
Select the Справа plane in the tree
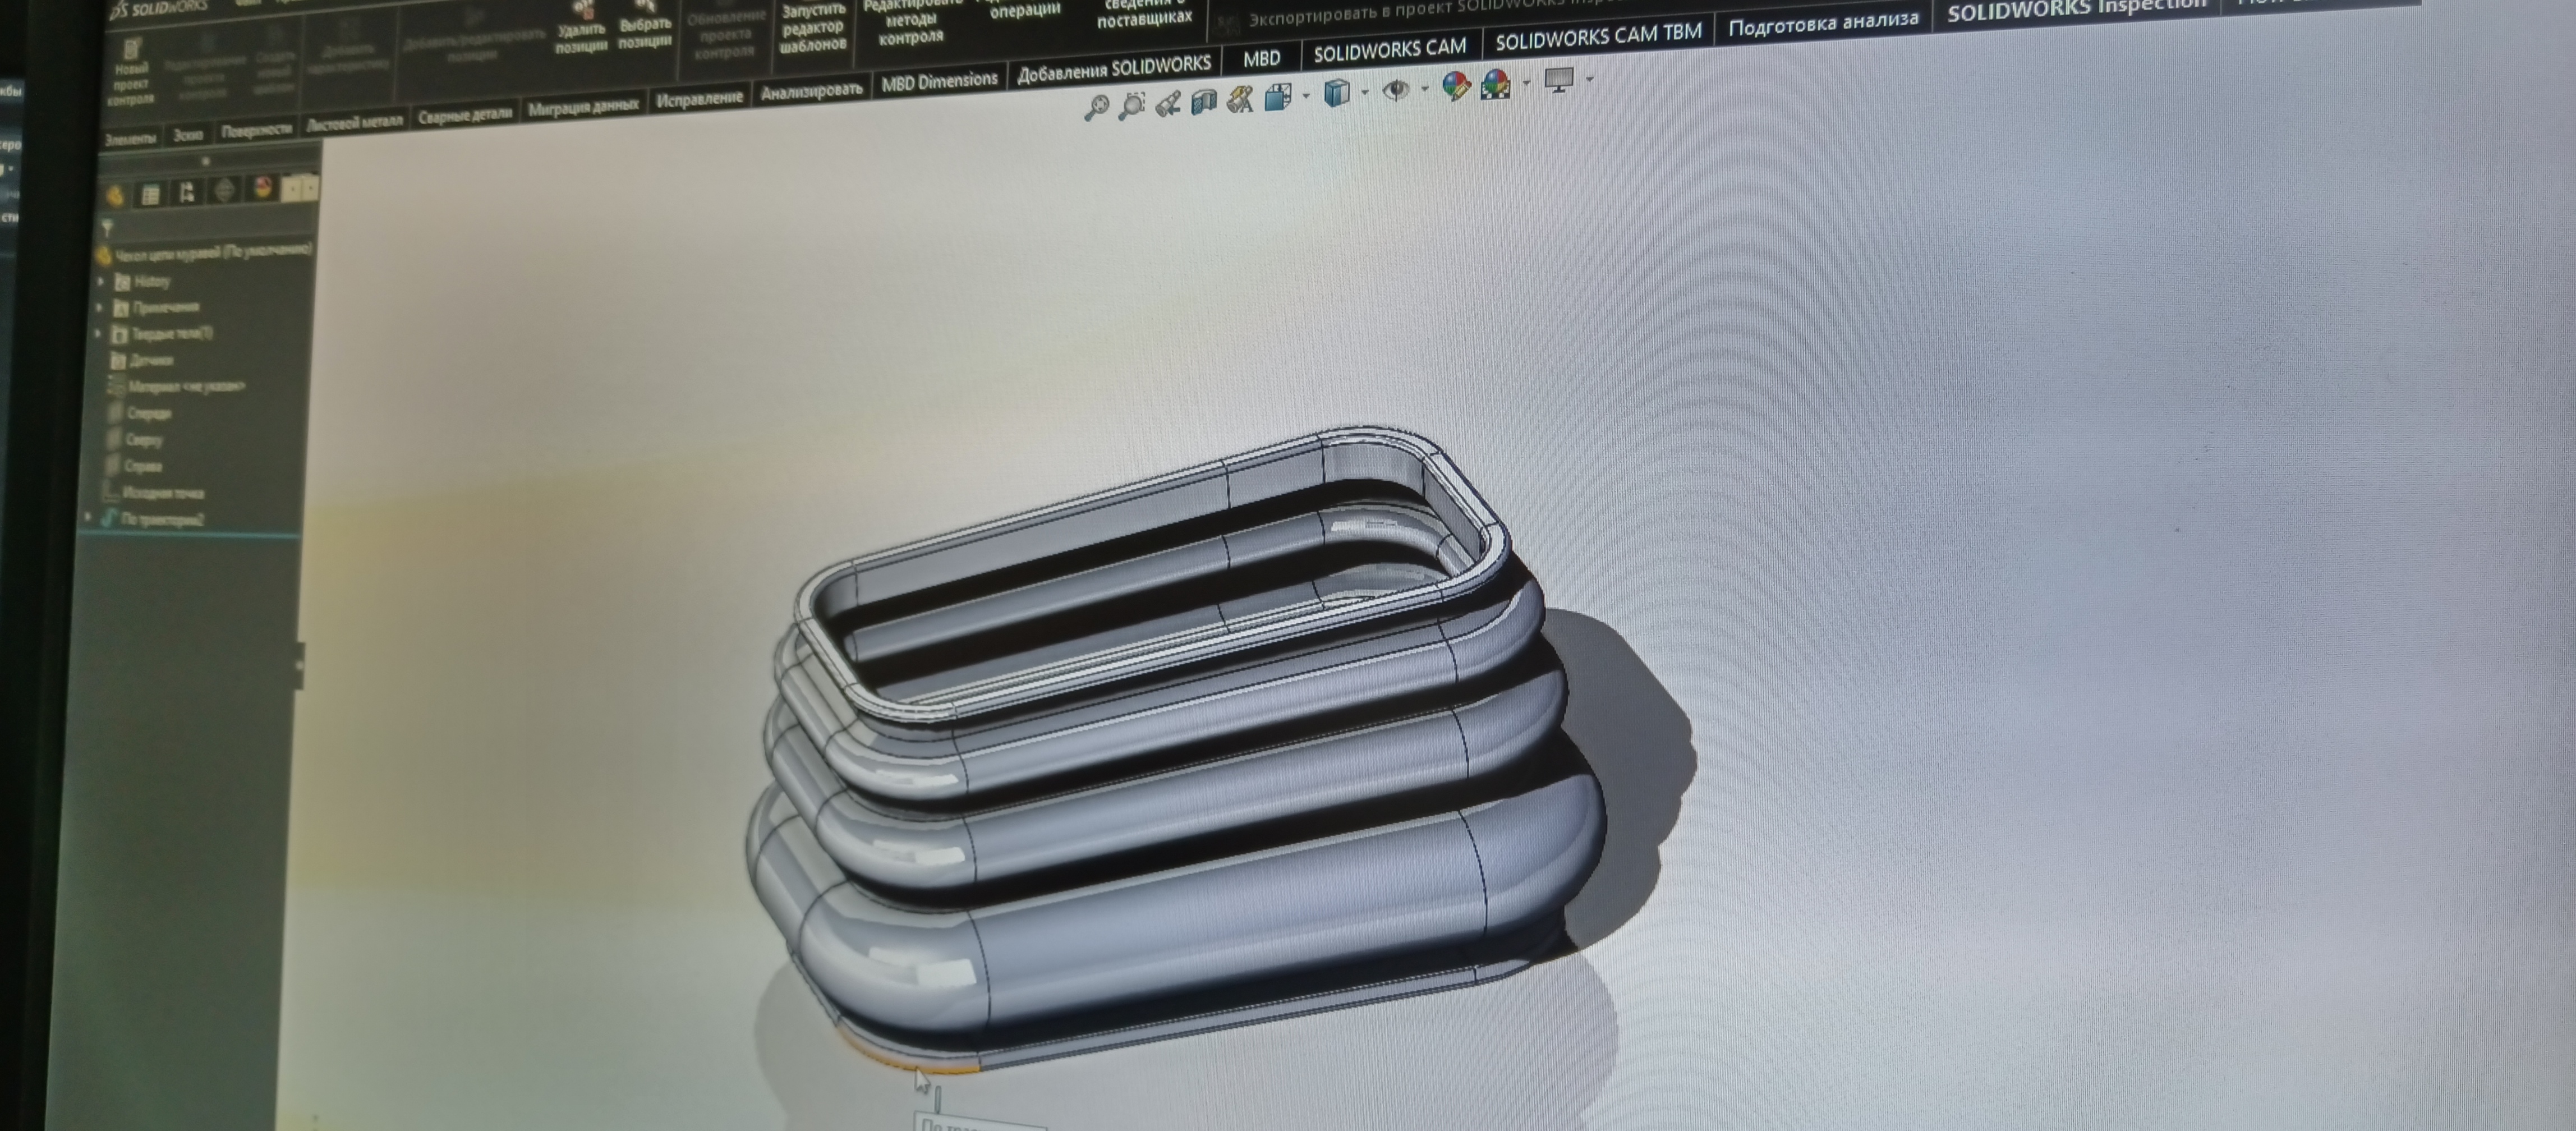[x=133, y=466]
